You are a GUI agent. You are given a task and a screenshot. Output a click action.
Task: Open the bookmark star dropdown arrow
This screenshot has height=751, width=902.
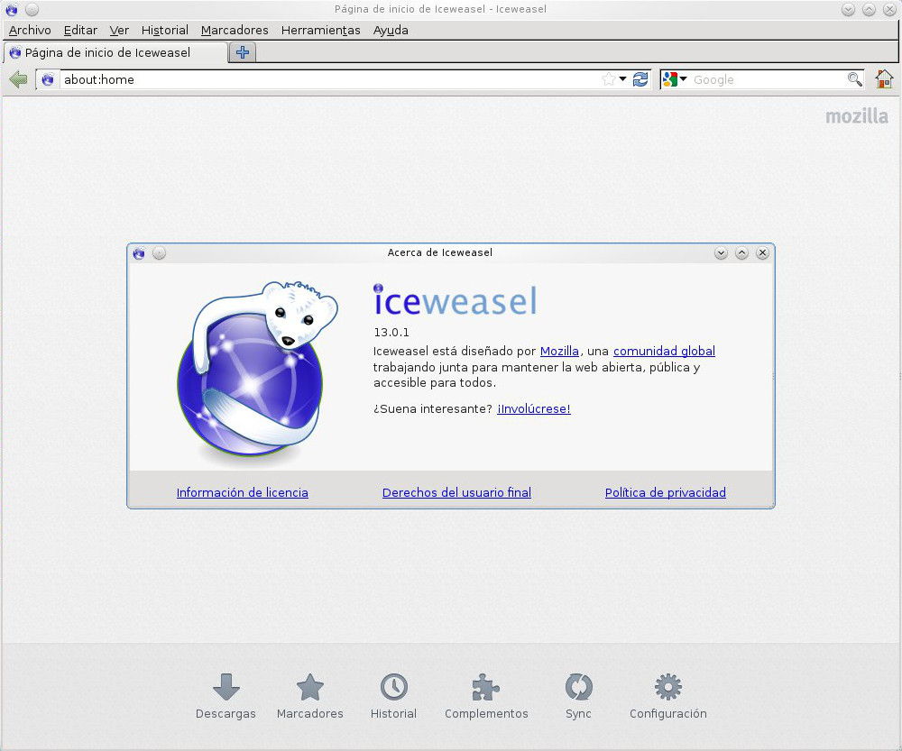tap(621, 79)
